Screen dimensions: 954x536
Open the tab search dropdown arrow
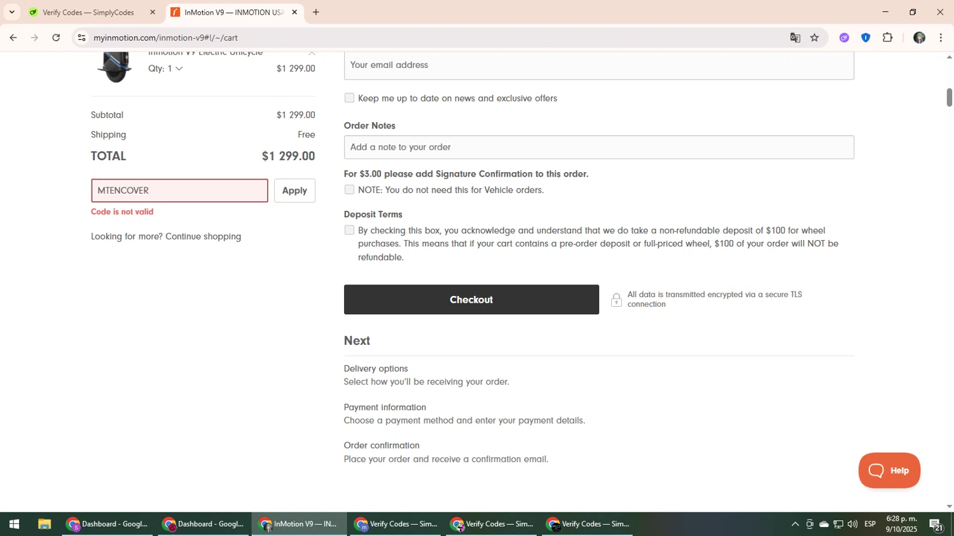[11, 12]
